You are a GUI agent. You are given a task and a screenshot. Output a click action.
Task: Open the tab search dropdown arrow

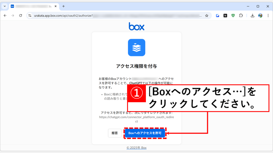point(5,6)
